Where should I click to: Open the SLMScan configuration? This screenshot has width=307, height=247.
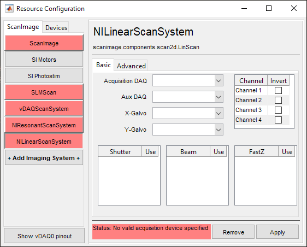[x=44, y=92]
